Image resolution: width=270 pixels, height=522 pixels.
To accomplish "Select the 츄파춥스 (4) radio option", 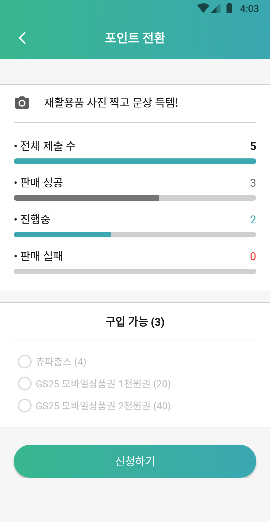I will pyautogui.click(x=52, y=362).
